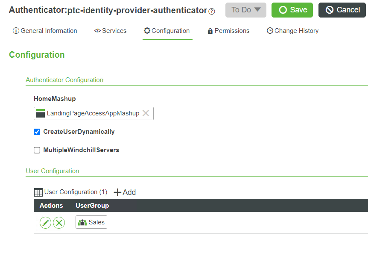The height and width of the screenshot is (265, 368).
Task: Click the CreateUserDynamically label text
Action: 79,132
